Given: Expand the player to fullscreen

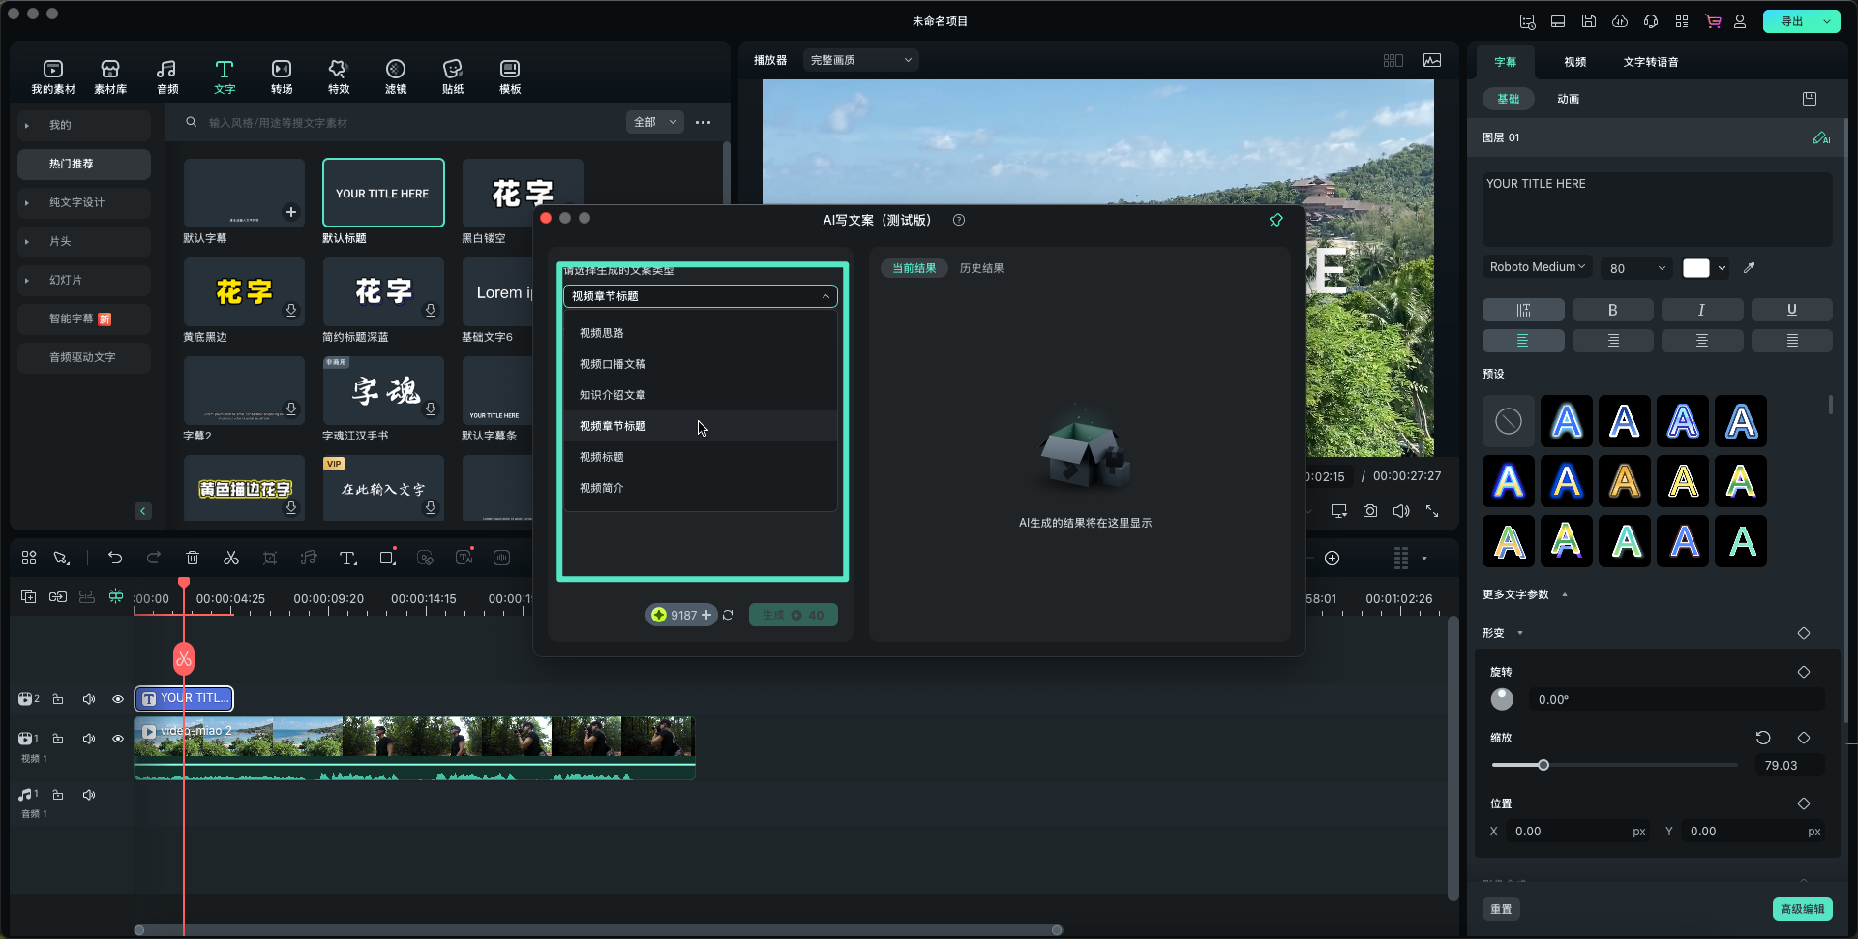Looking at the screenshot, I should click(1432, 511).
